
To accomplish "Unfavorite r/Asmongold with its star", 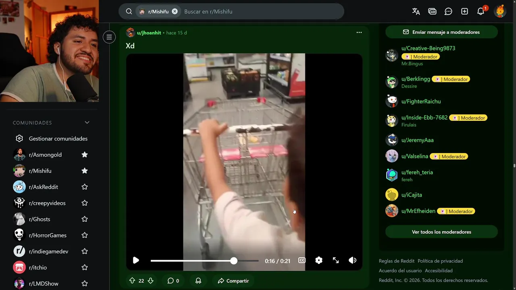I will click(85, 155).
